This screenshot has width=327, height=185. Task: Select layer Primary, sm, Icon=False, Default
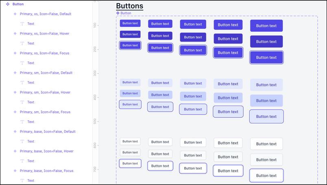pos(46,73)
